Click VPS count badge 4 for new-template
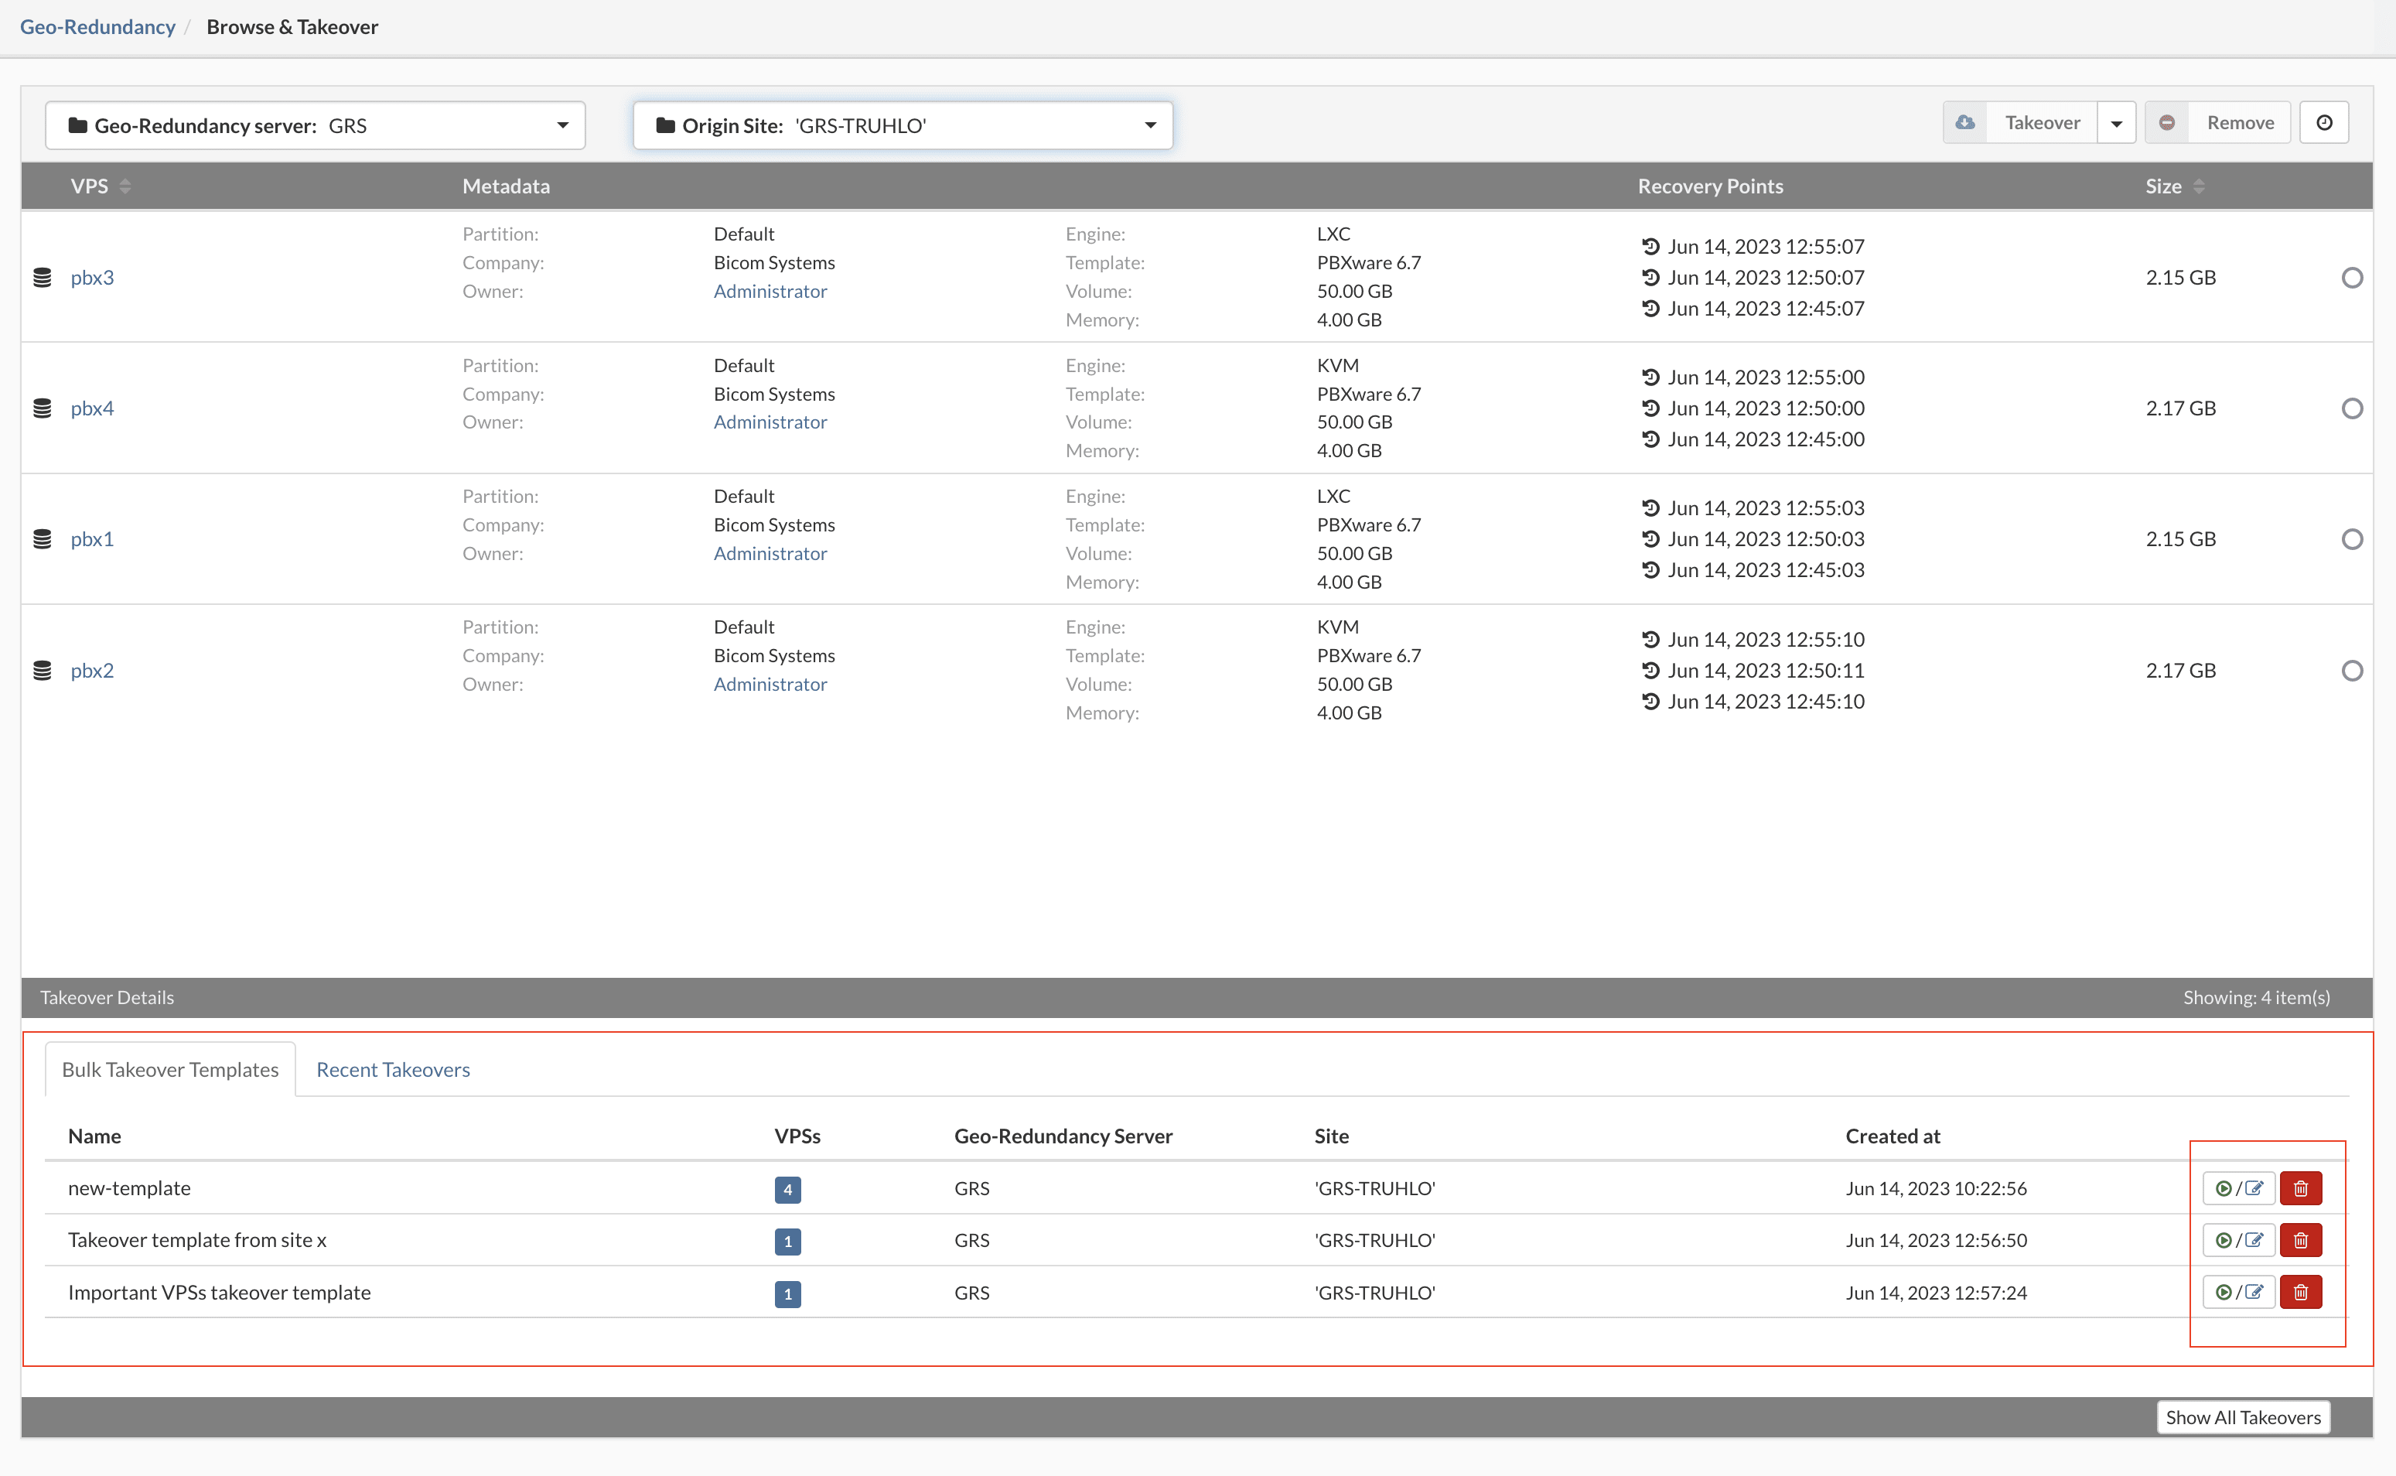 [x=787, y=1190]
